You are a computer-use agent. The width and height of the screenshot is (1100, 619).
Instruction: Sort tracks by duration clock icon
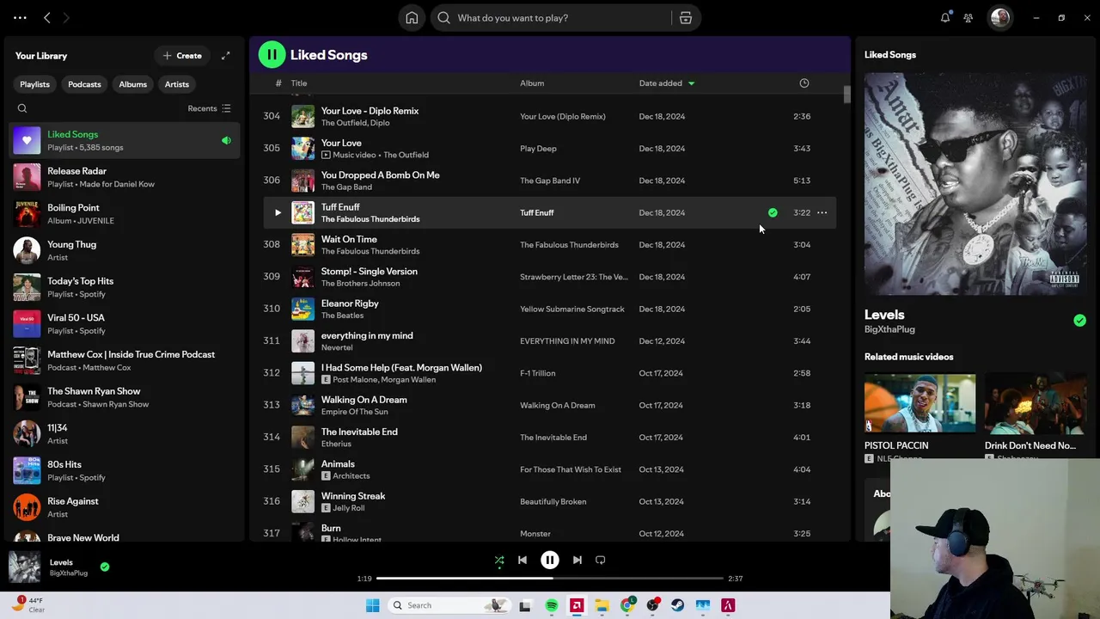click(804, 83)
